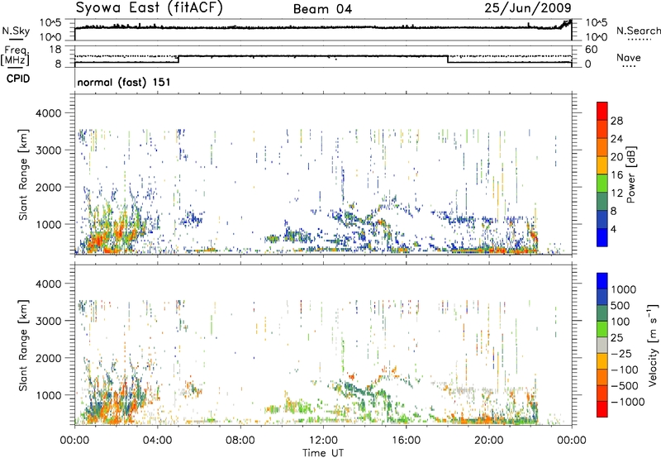
Task: Select the yellow −25 to −100 Velocity segment
Action: click(x=602, y=361)
